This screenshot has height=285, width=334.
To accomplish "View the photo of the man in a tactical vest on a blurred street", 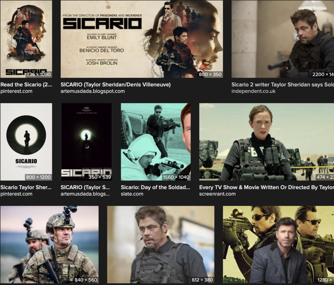I will tap(160, 245).
